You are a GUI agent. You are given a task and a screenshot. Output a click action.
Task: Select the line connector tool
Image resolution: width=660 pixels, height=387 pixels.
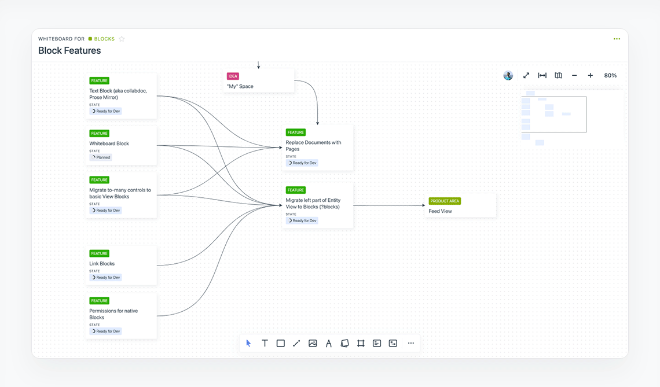point(296,343)
